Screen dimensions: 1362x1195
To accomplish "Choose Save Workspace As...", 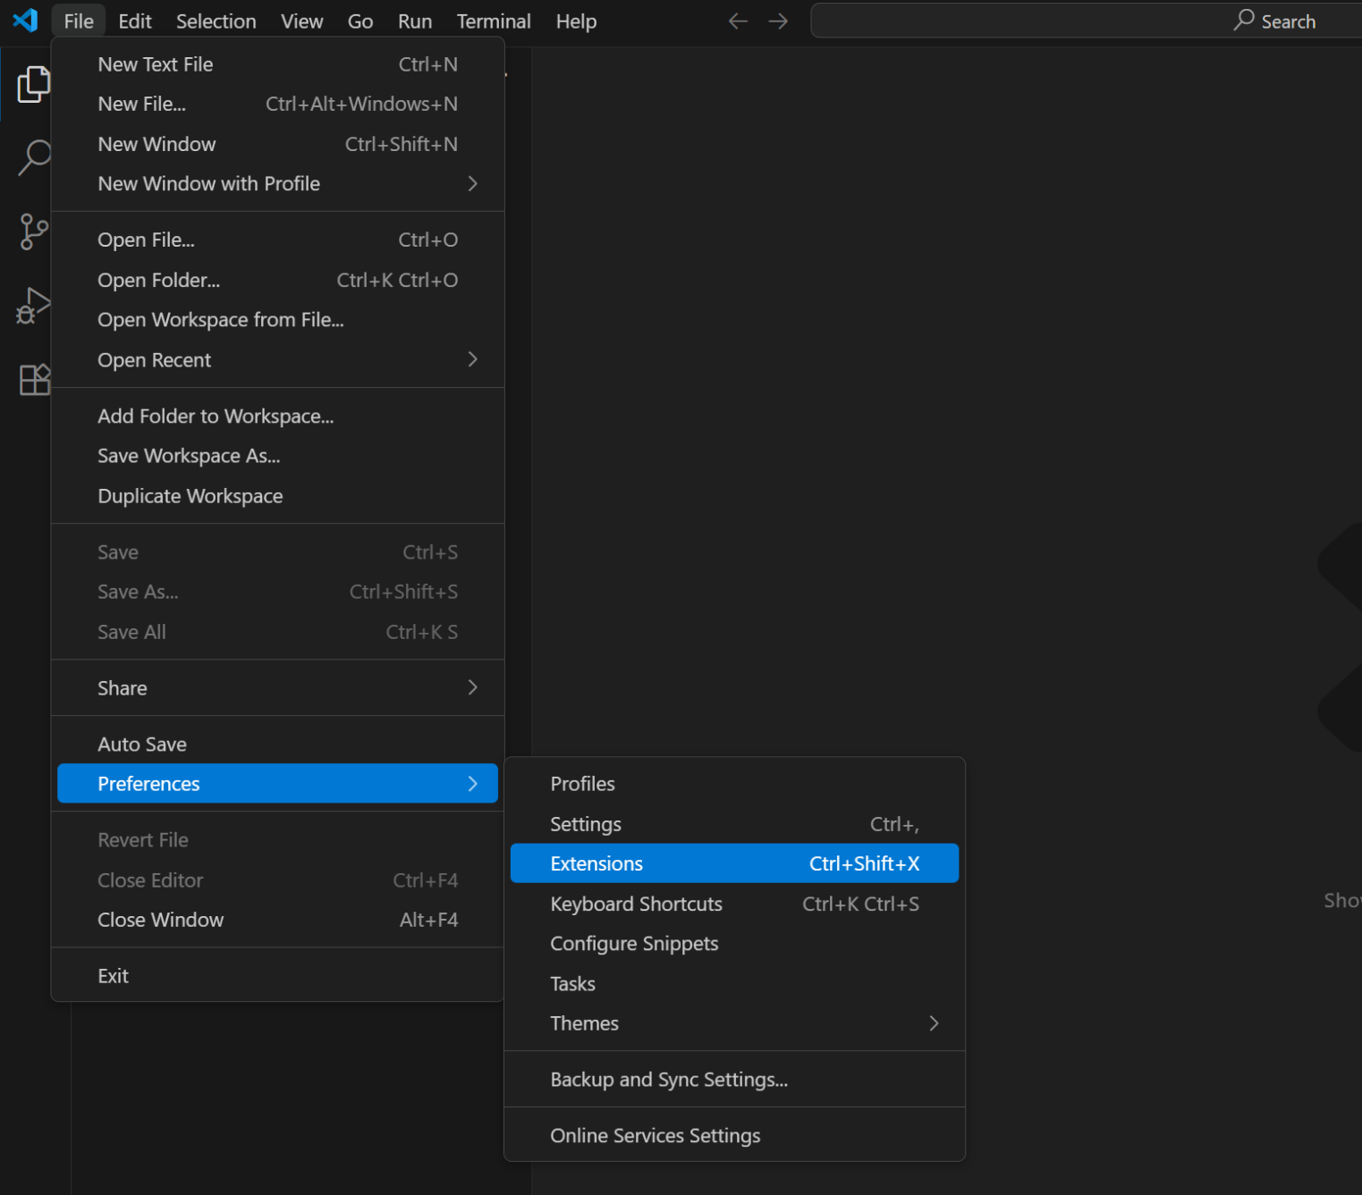I will (277, 456).
